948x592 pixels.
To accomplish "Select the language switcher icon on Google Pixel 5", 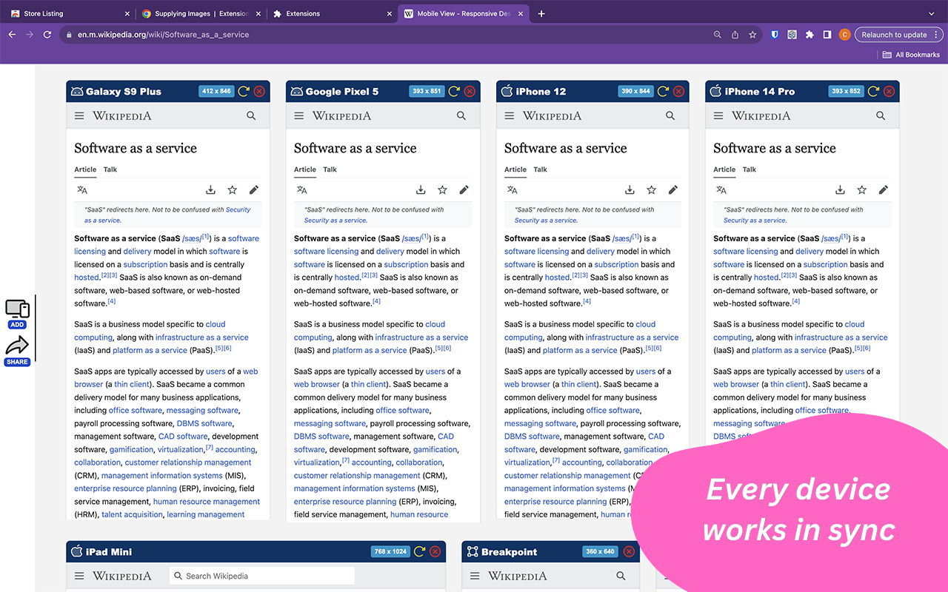I will (303, 189).
